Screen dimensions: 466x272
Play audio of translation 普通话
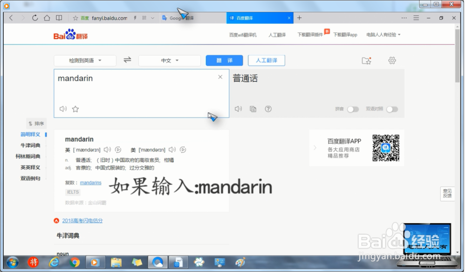(x=238, y=109)
